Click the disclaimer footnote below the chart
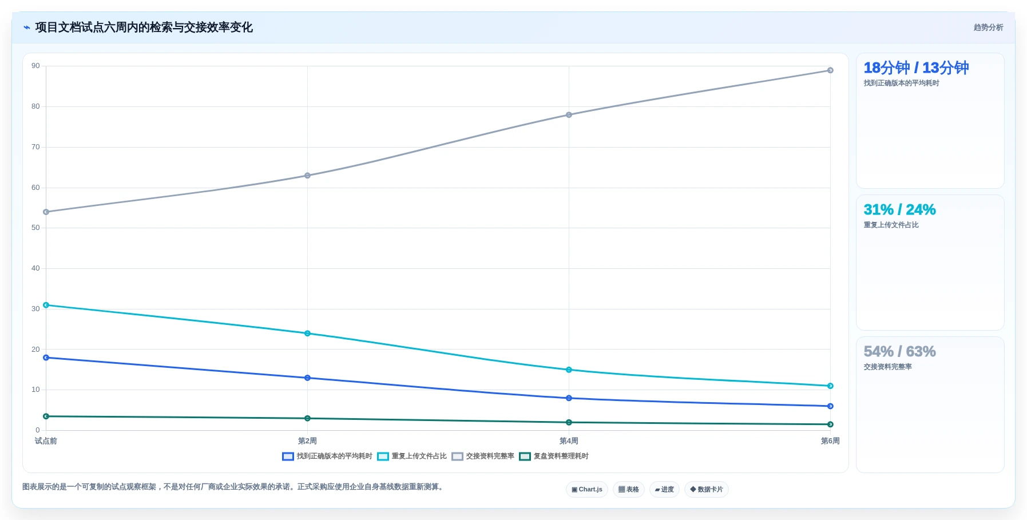 [x=233, y=487]
